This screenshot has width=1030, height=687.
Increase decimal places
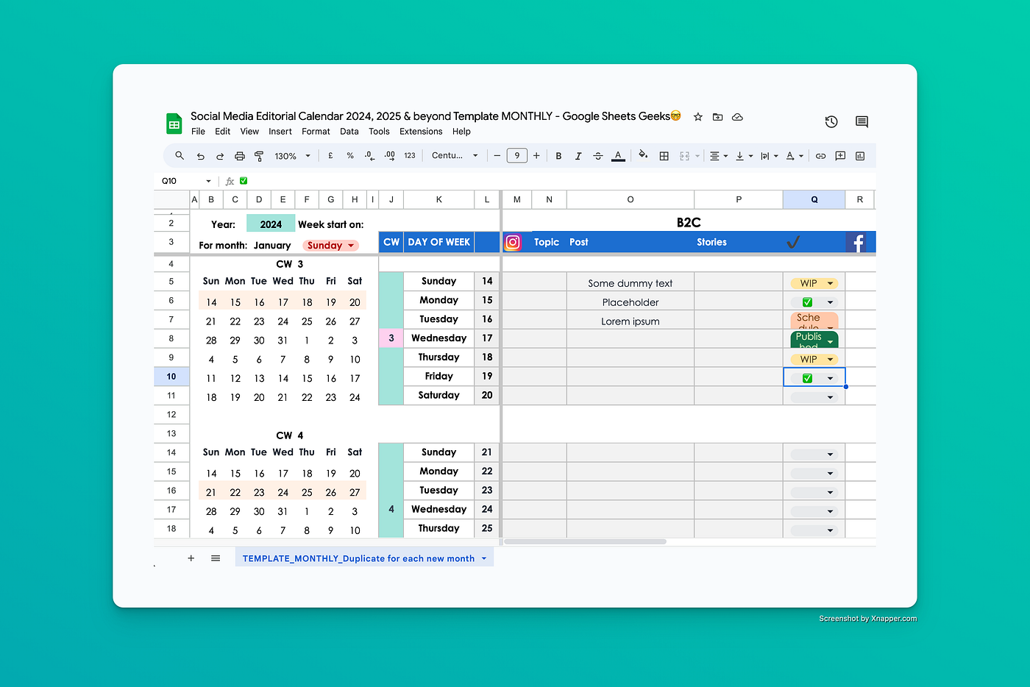point(389,155)
